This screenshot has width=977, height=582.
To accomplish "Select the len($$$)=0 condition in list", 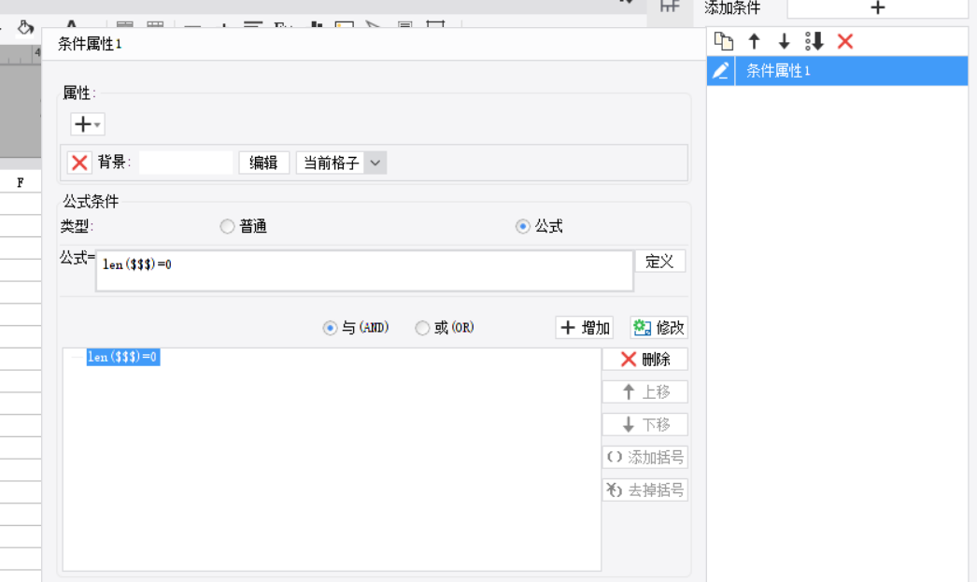I will click(122, 357).
